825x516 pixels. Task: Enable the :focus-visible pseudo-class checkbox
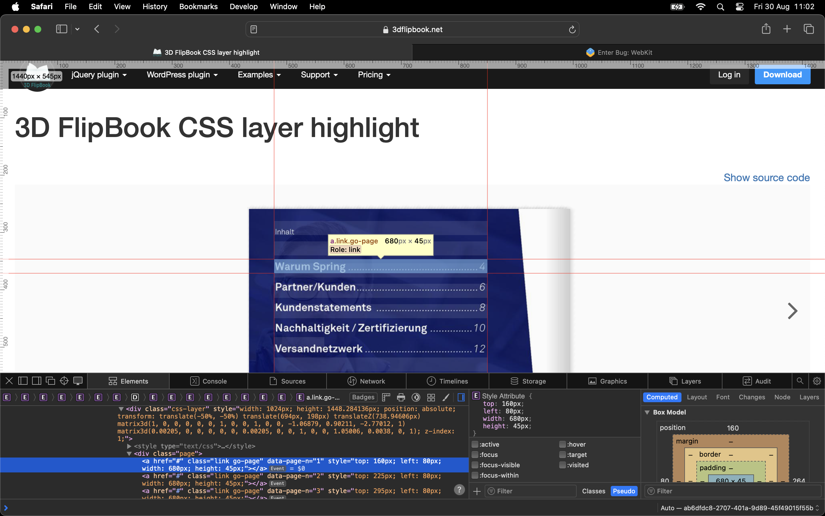click(475, 465)
